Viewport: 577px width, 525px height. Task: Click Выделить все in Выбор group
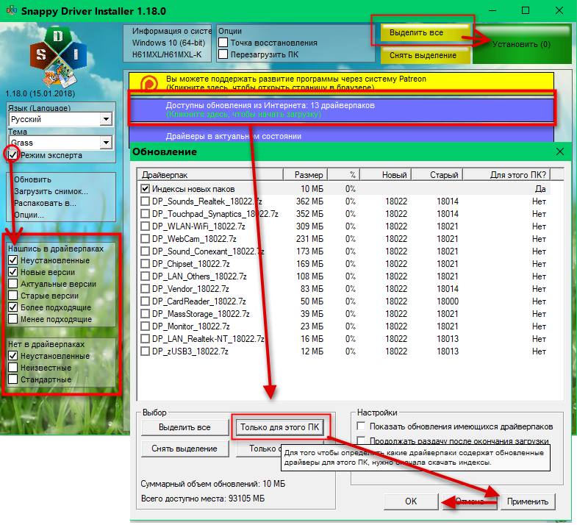[x=184, y=427]
